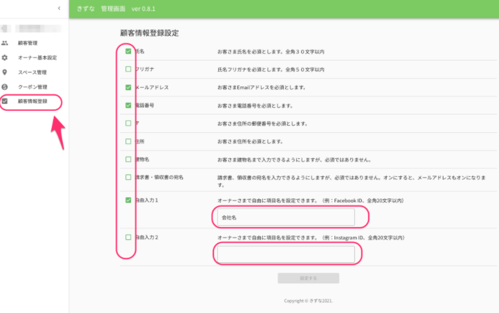Click the gear icon beside オーナー基本設定
Screen dimensions: 499x313
pos(5,58)
